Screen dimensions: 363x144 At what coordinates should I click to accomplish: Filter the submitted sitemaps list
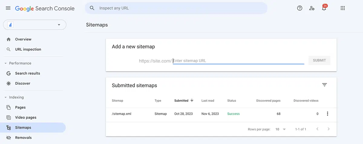[x=325, y=85]
